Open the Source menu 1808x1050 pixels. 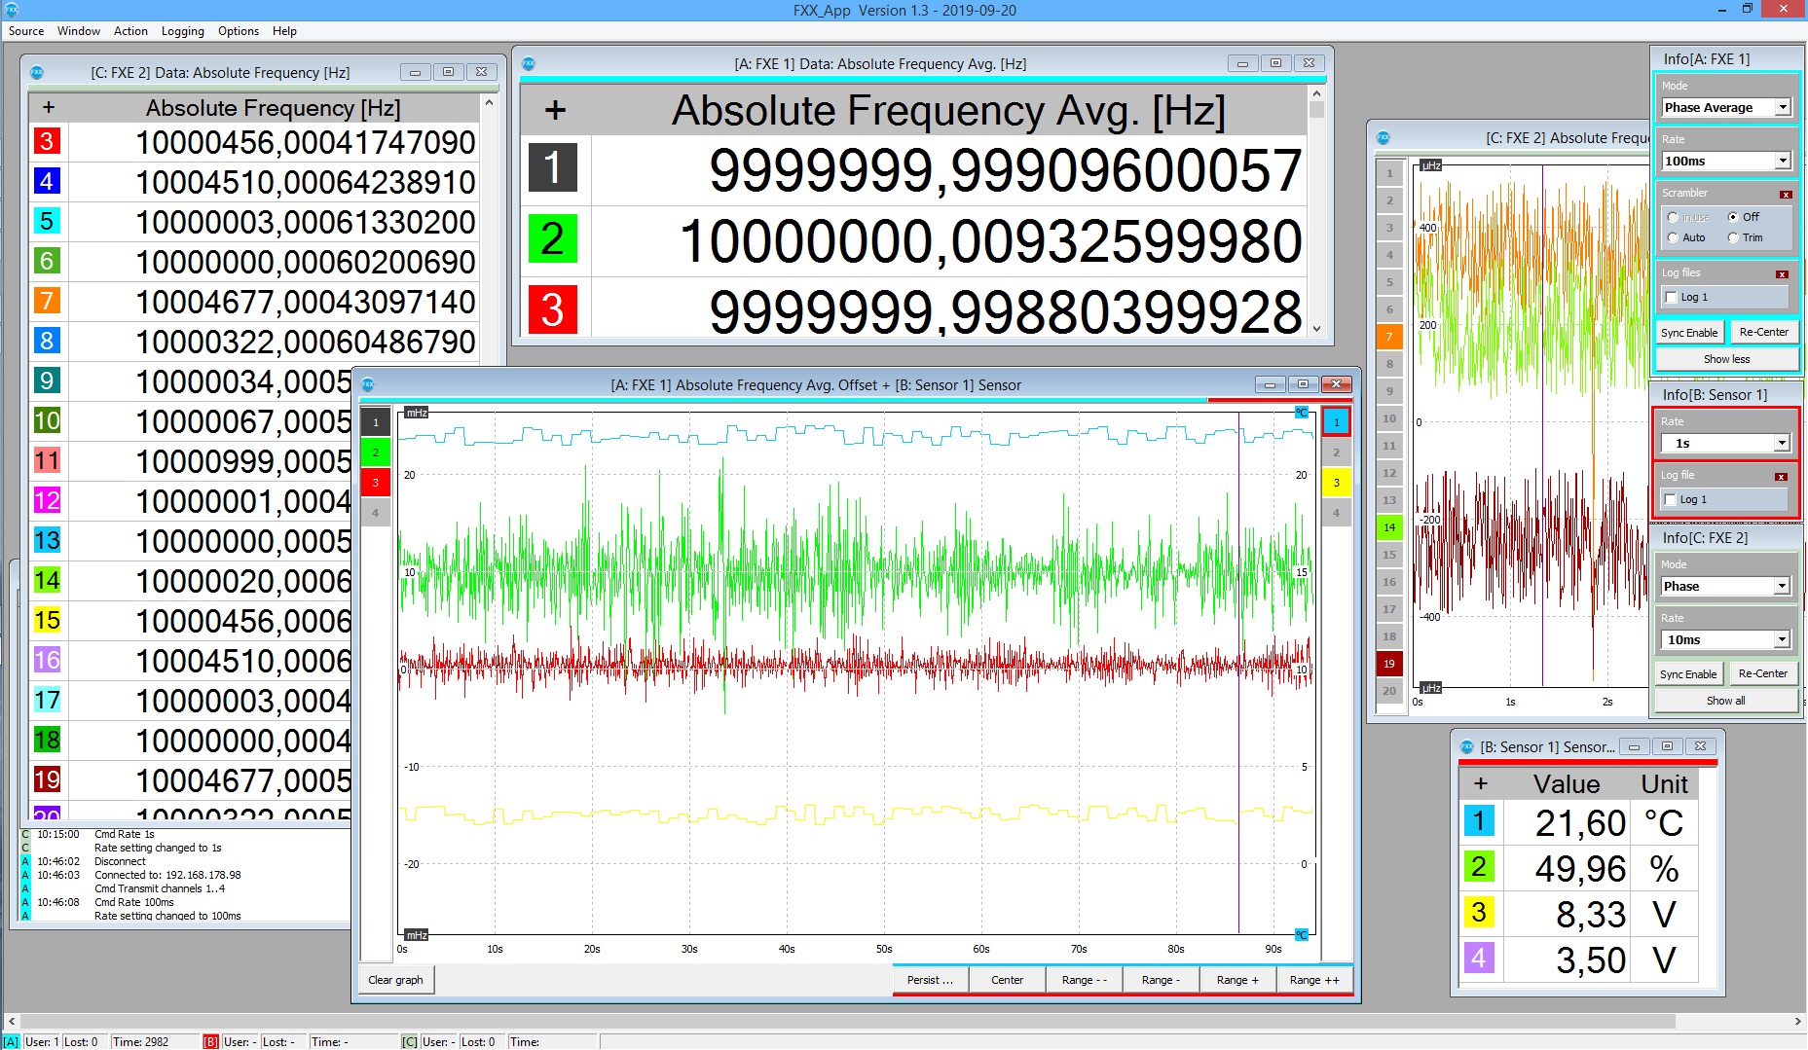click(x=26, y=31)
